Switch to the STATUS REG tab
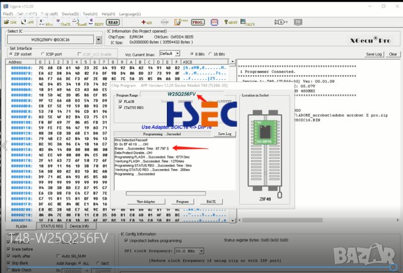 coord(52,226)
